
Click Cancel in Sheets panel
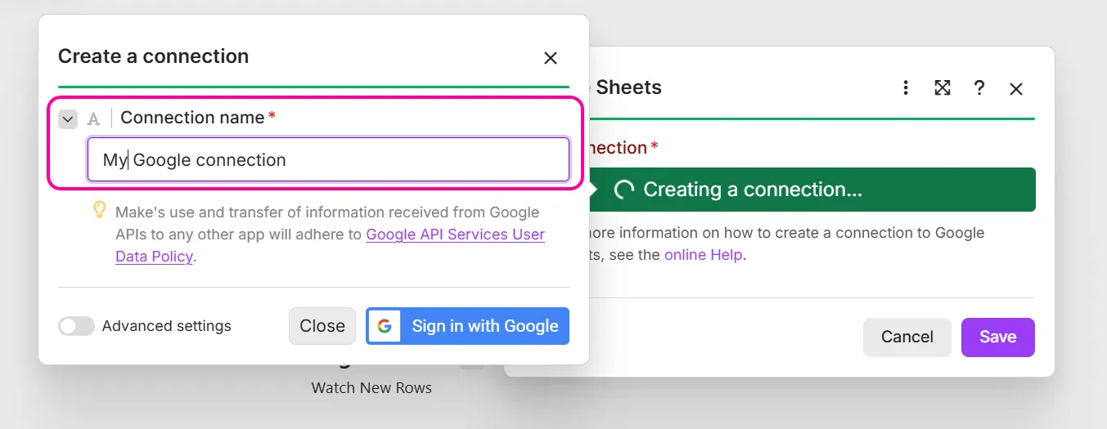click(907, 337)
